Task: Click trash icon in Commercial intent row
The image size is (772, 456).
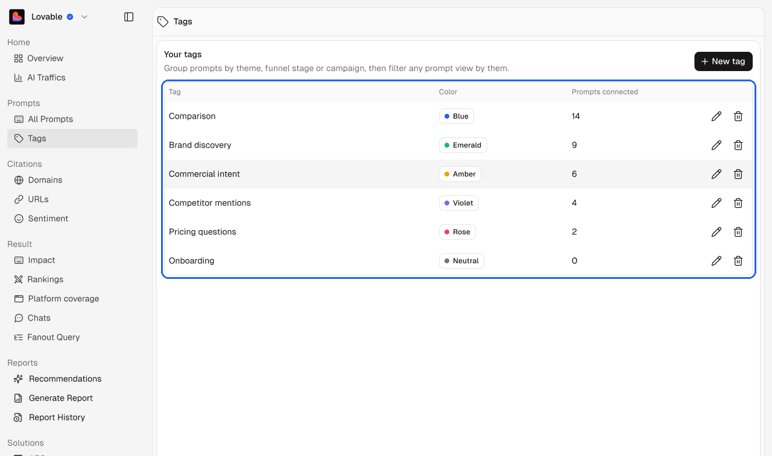Action: [738, 174]
